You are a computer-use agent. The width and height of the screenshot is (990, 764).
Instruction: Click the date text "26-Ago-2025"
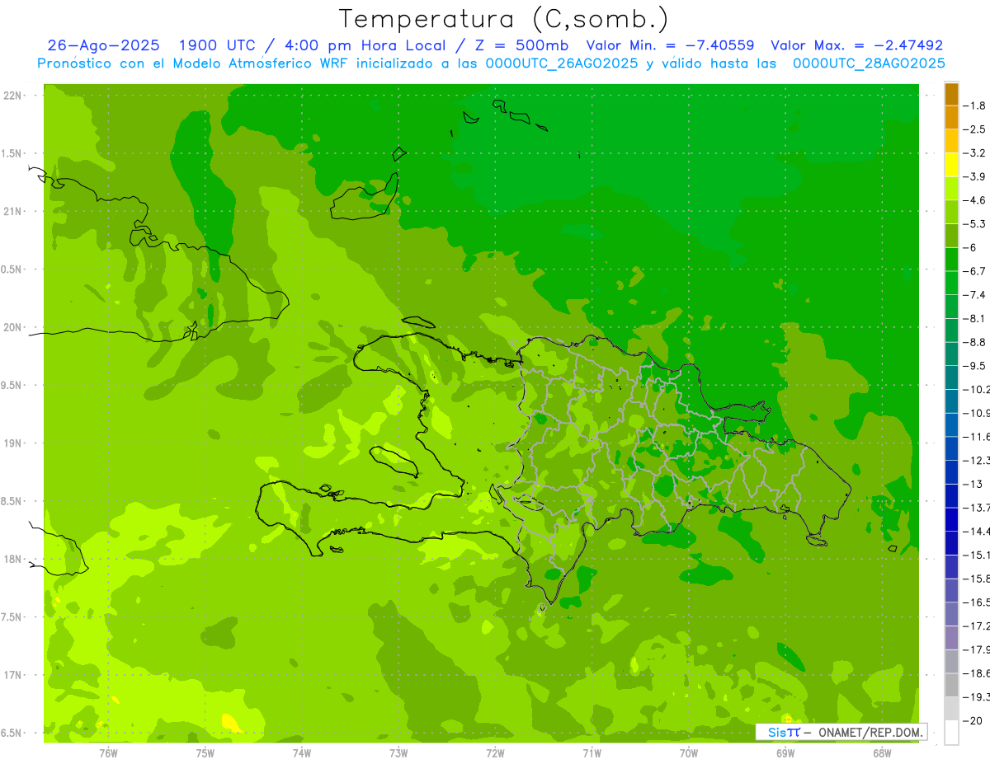coord(103,46)
